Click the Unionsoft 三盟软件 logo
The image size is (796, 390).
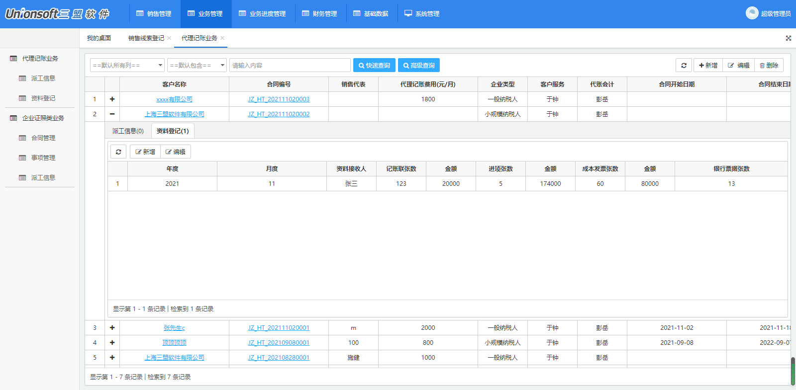pyautogui.click(x=57, y=13)
